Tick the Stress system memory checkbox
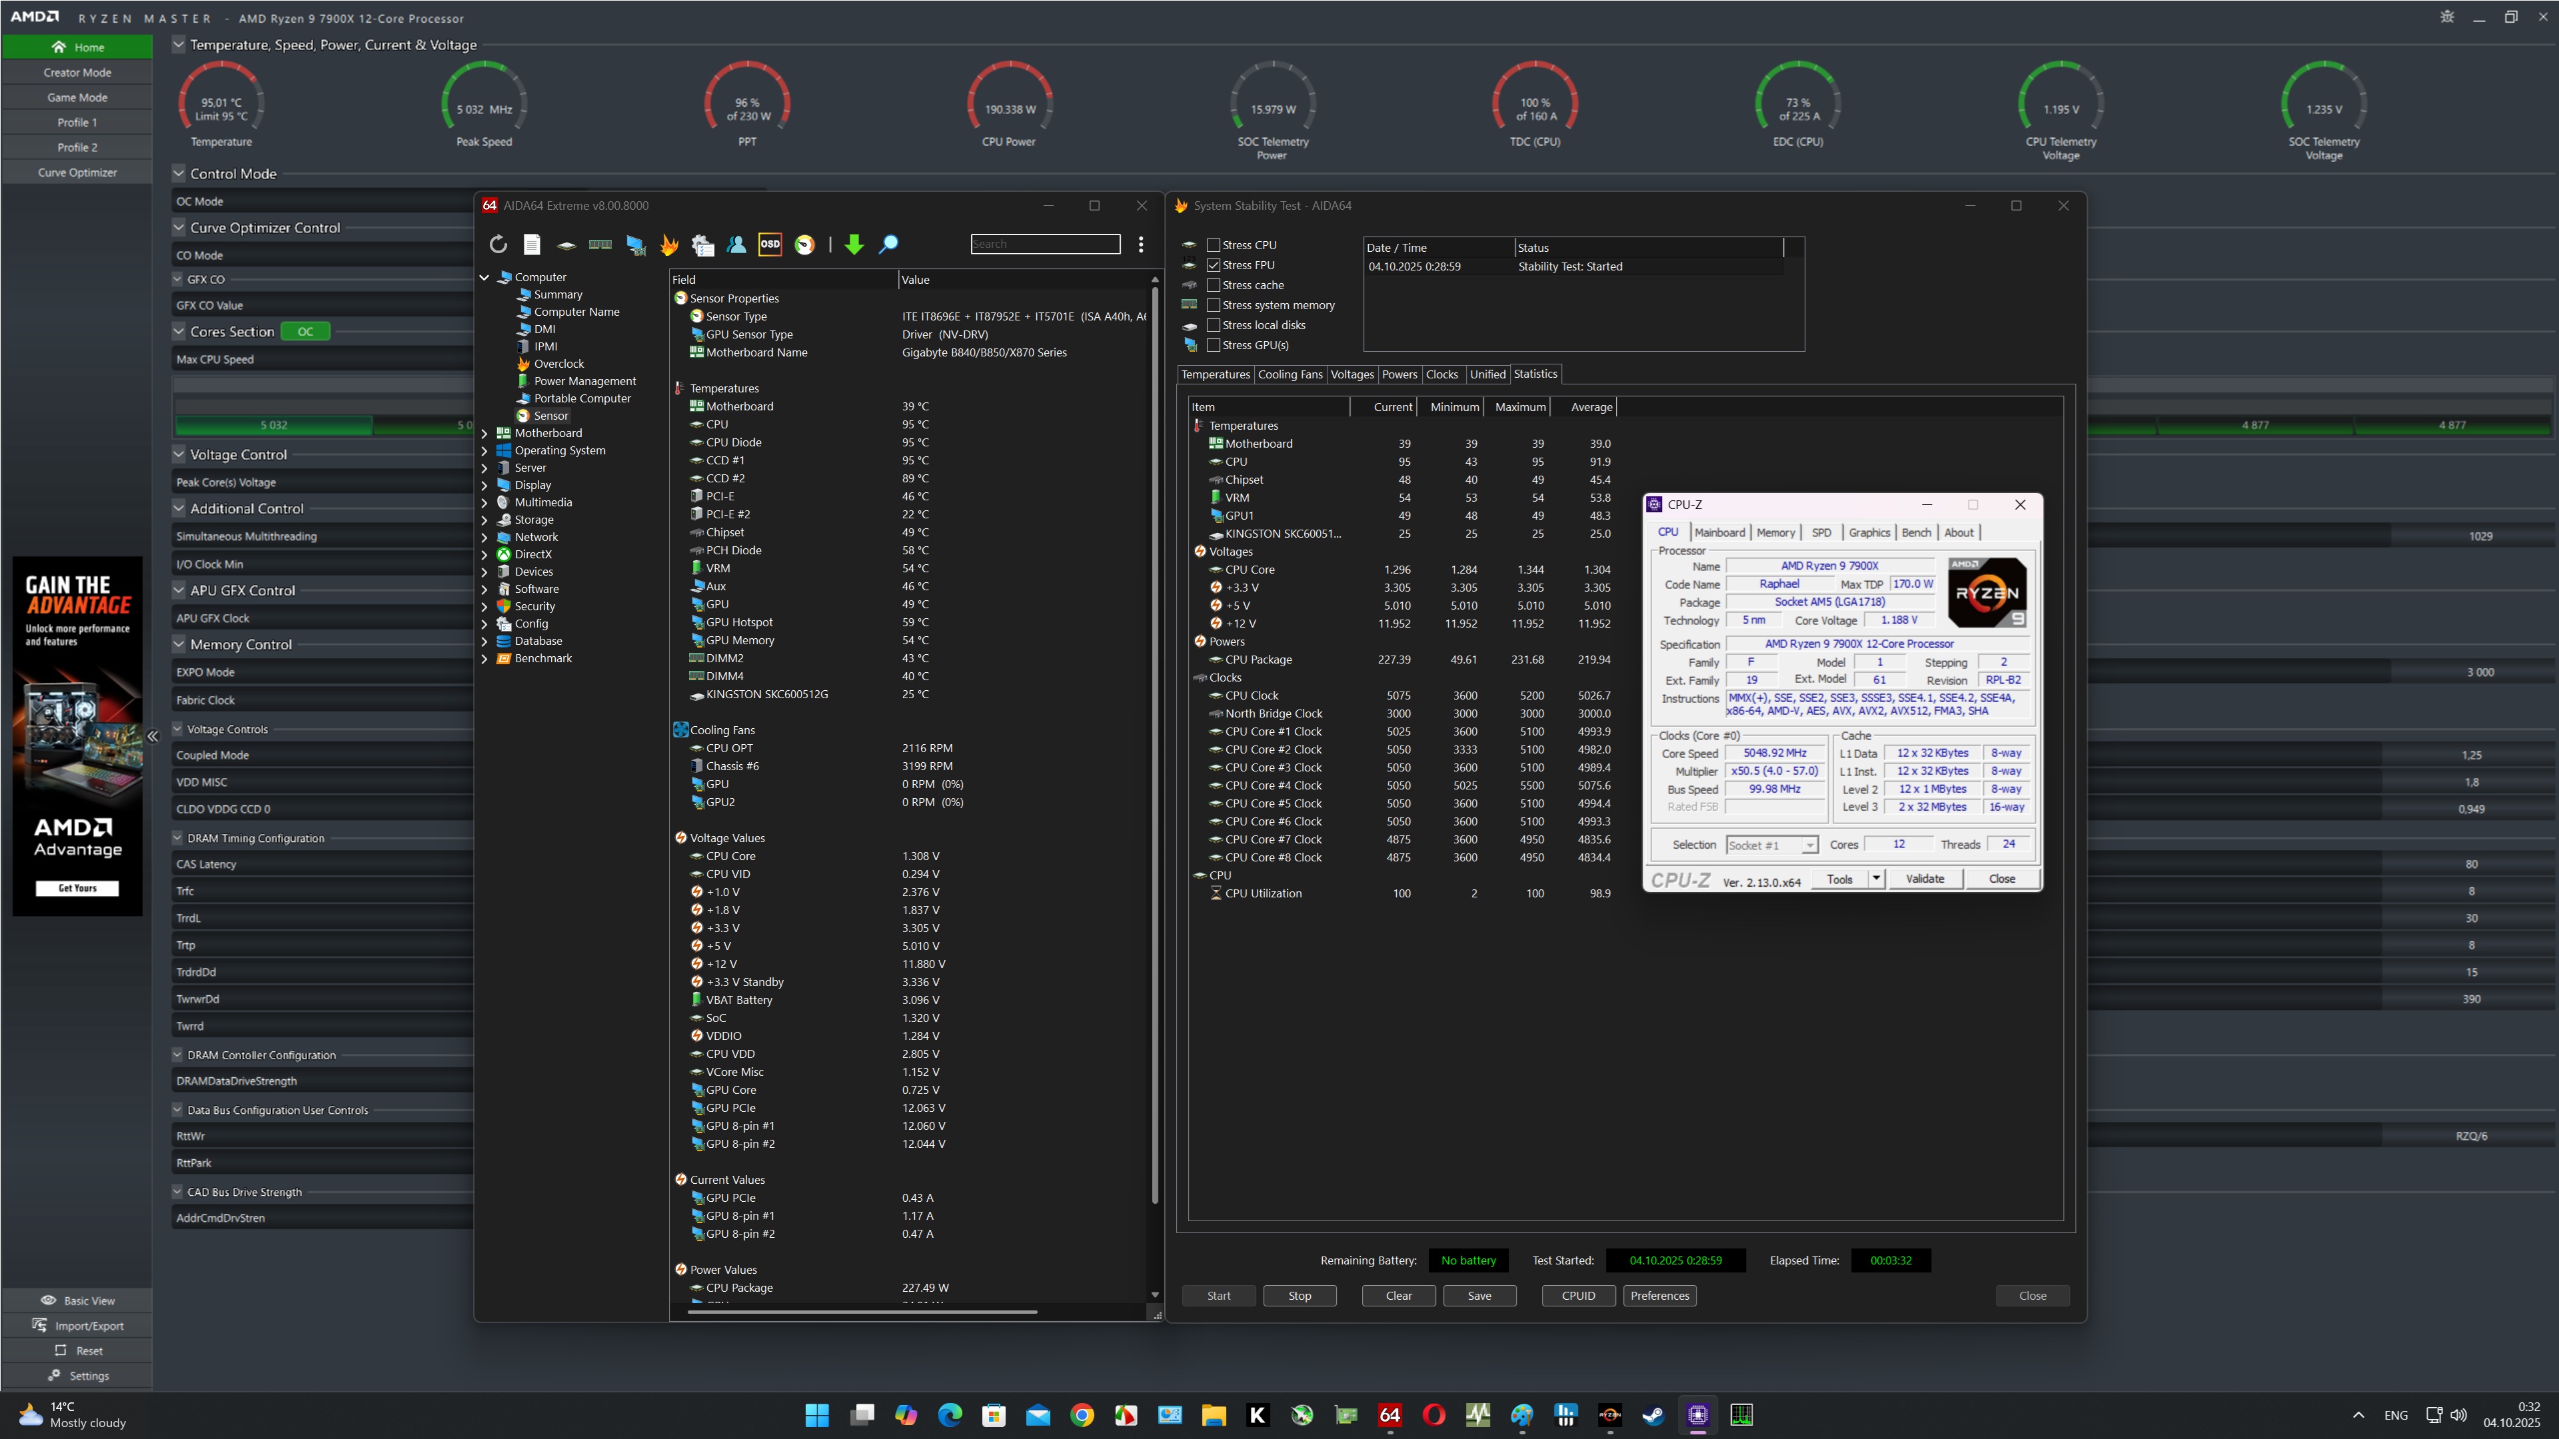2559x1439 pixels. (1213, 305)
